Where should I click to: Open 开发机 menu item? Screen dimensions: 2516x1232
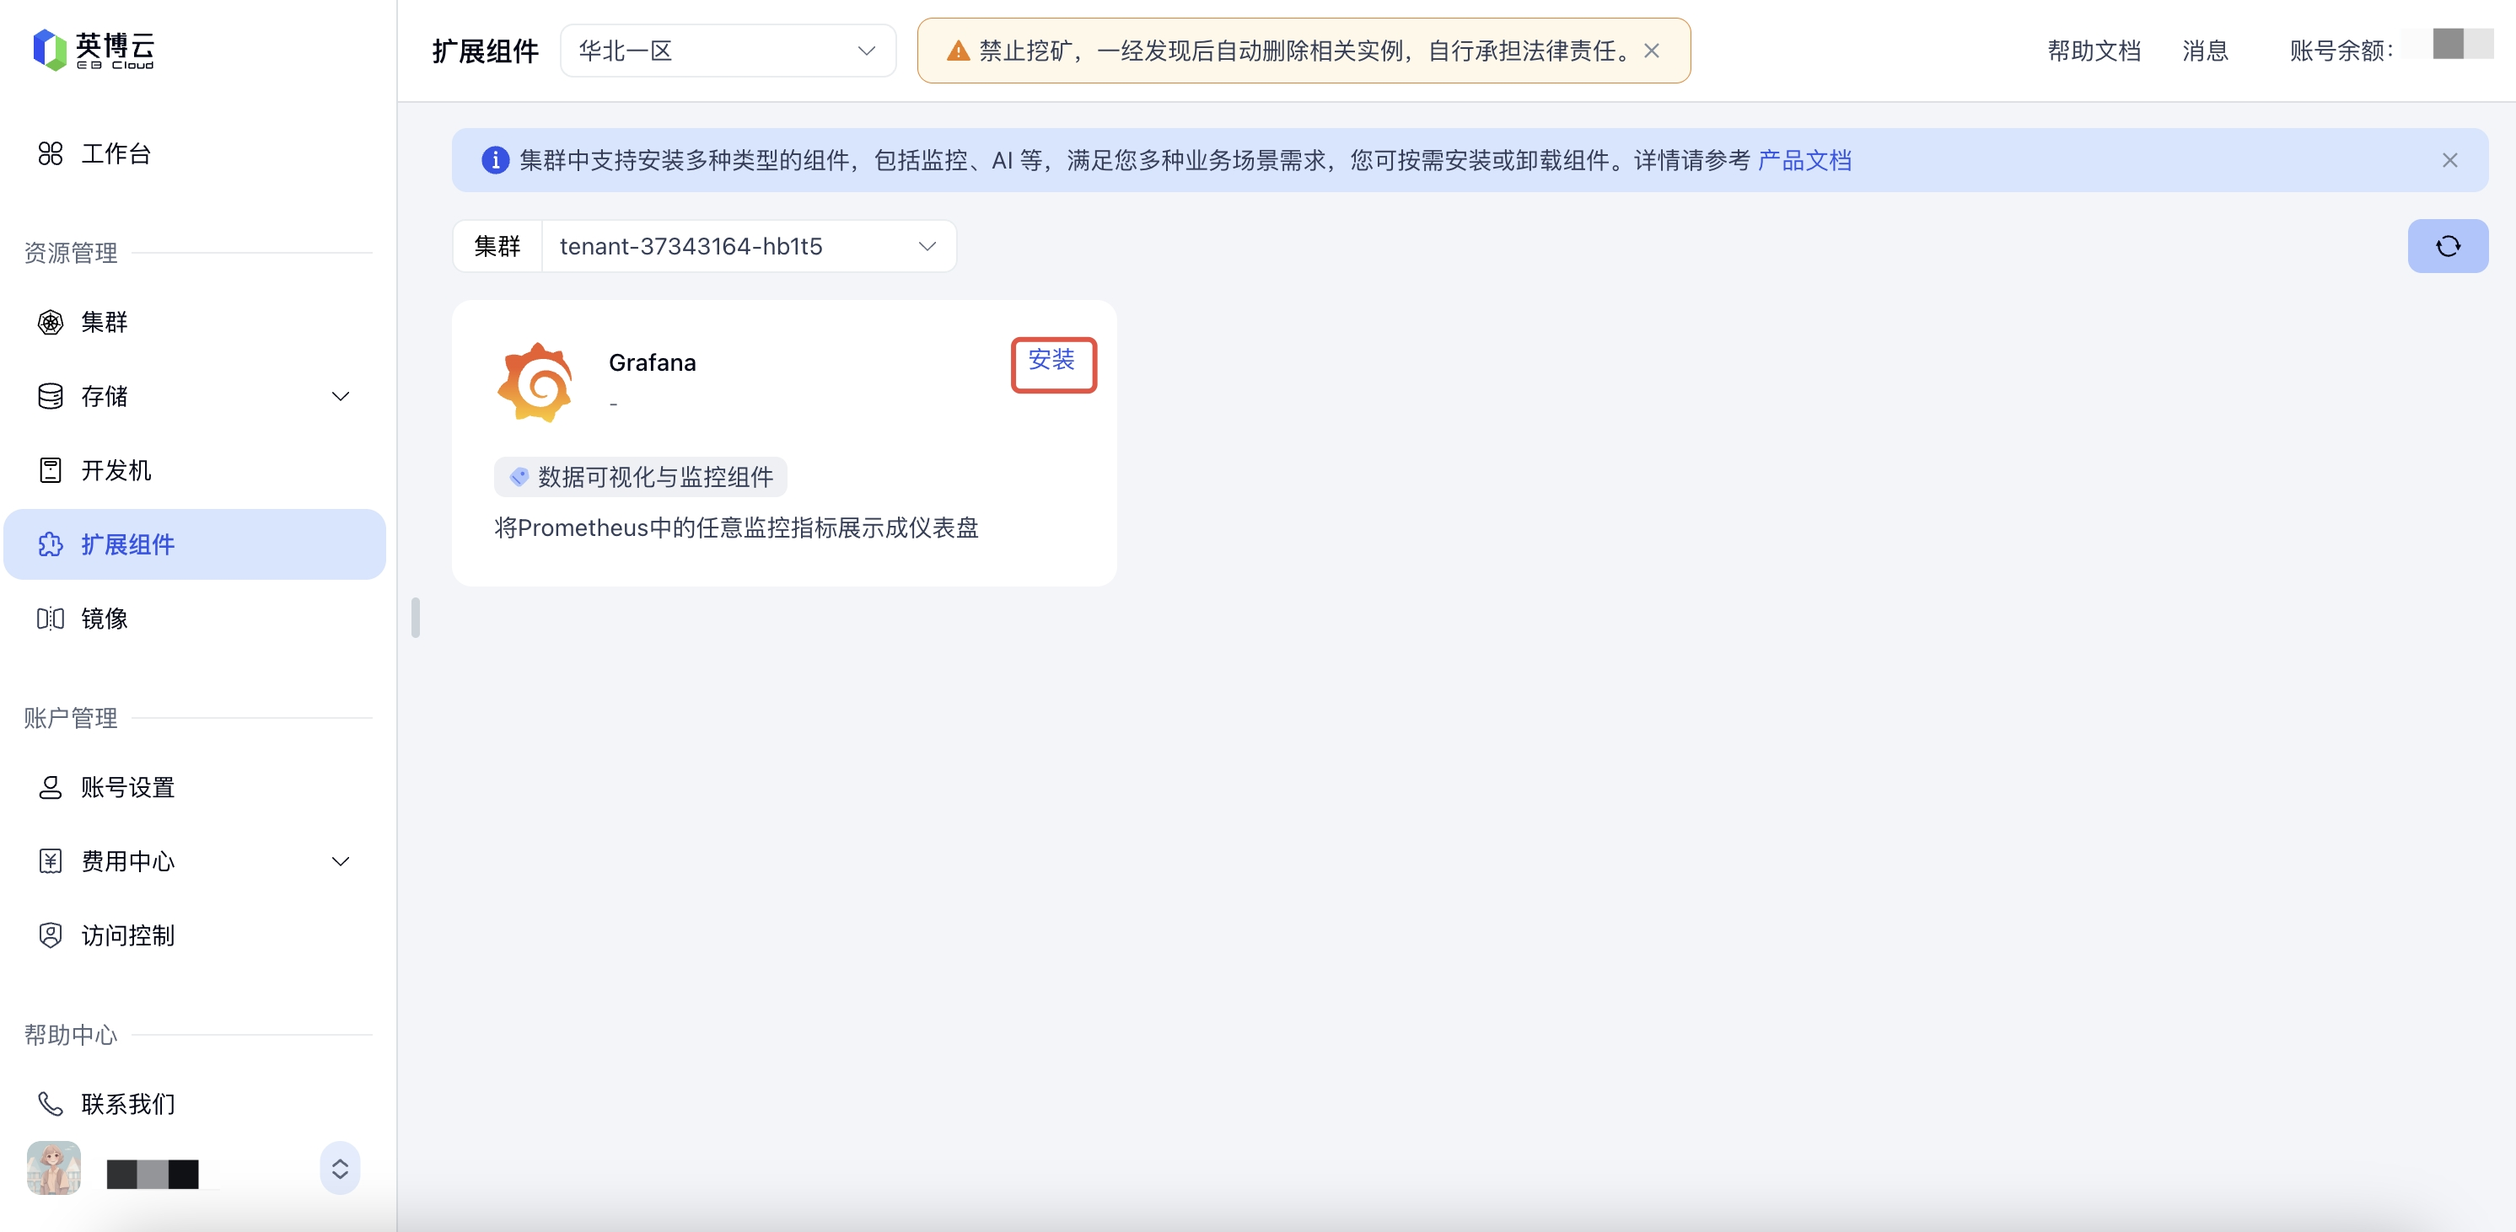(x=195, y=470)
